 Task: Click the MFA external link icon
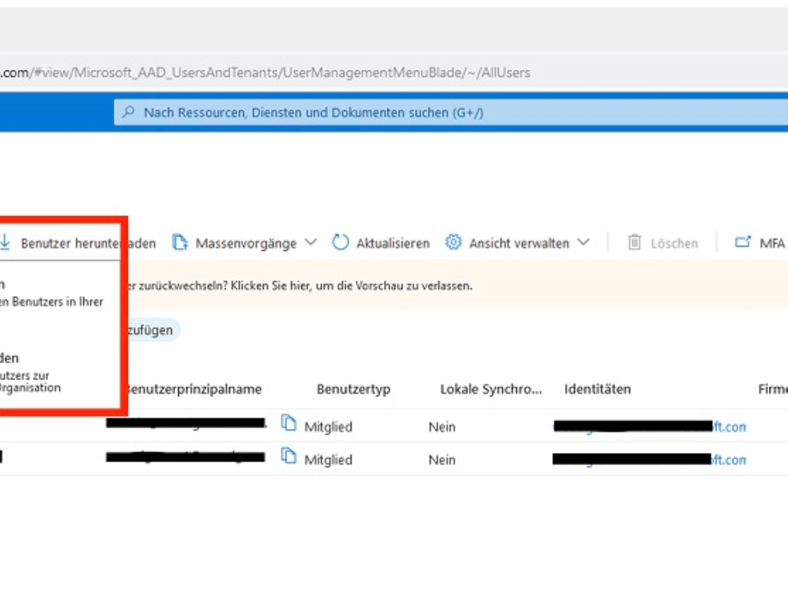[744, 242]
